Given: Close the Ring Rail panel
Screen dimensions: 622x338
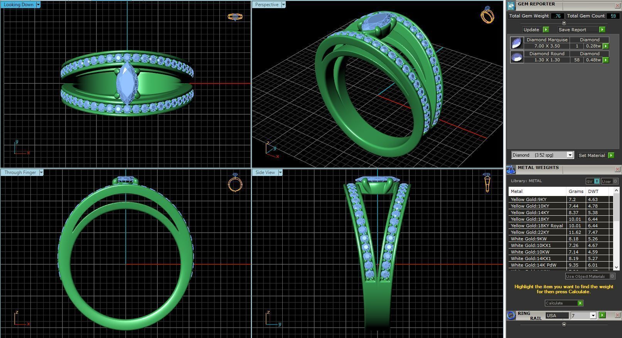Looking at the screenshot, I should tap(617, 315).
